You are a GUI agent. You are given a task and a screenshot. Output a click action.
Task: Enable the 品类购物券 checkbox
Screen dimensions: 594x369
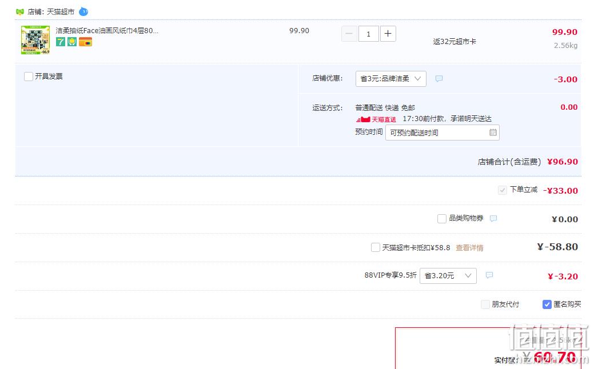coord(442,218)
